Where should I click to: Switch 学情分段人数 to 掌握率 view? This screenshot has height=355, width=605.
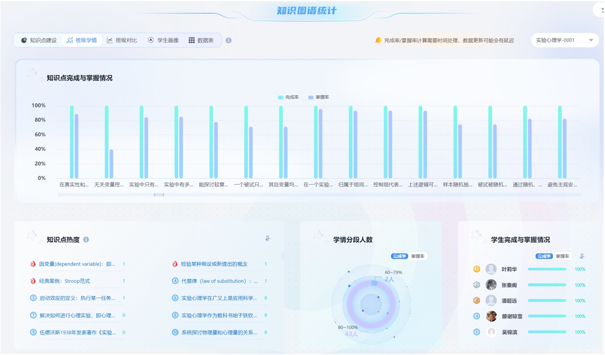pyautogui.click(x=417, y=256)
